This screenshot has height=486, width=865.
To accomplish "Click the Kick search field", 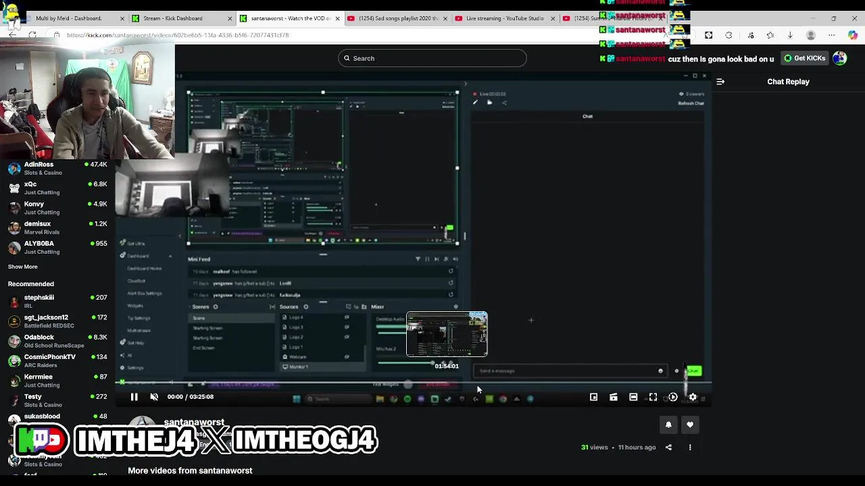I will [x=432, y=58].
